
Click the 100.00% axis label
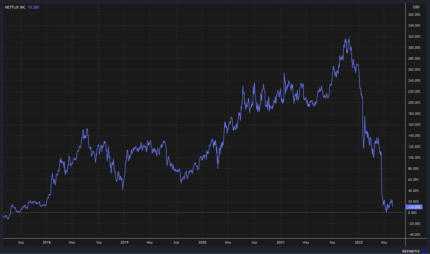pos(414,157)
